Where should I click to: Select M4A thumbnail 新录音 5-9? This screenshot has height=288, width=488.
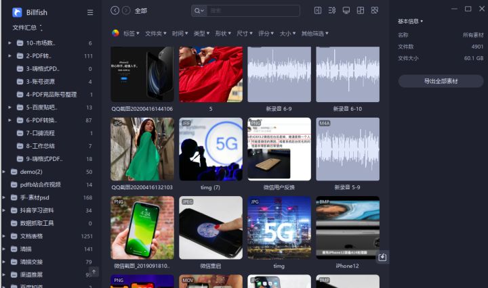point(348,149)
